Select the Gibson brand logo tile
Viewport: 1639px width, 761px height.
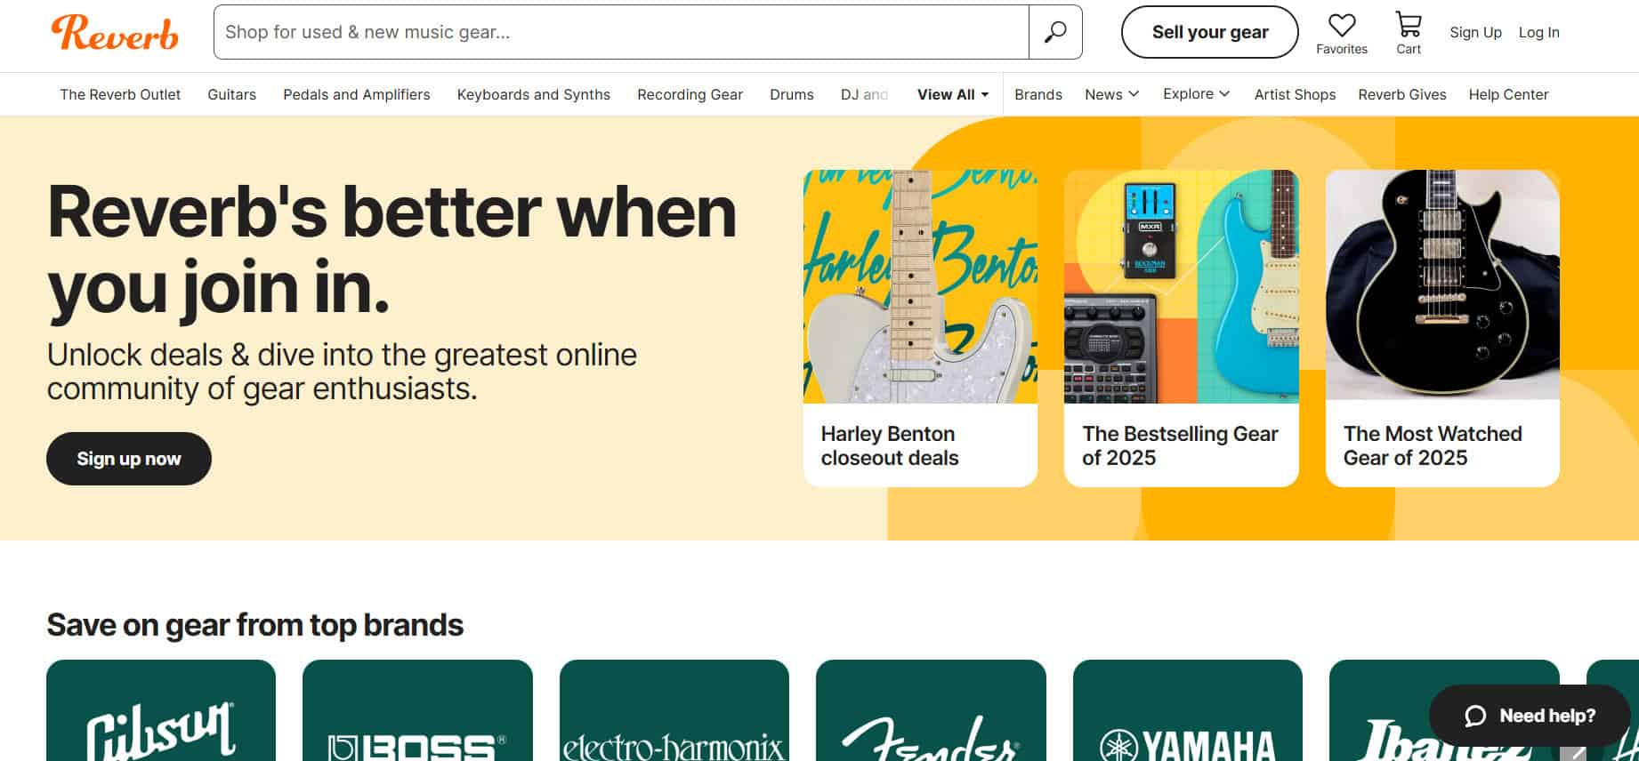pyautogui.click(x=161, y=710)
